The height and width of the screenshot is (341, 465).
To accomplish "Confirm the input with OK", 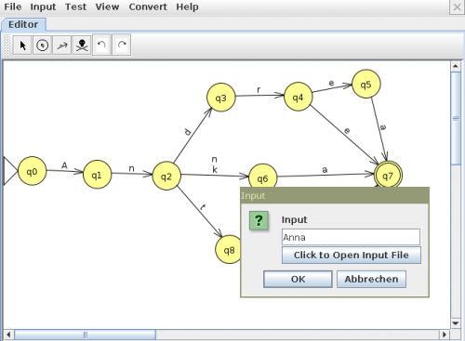I will point(298,279).
